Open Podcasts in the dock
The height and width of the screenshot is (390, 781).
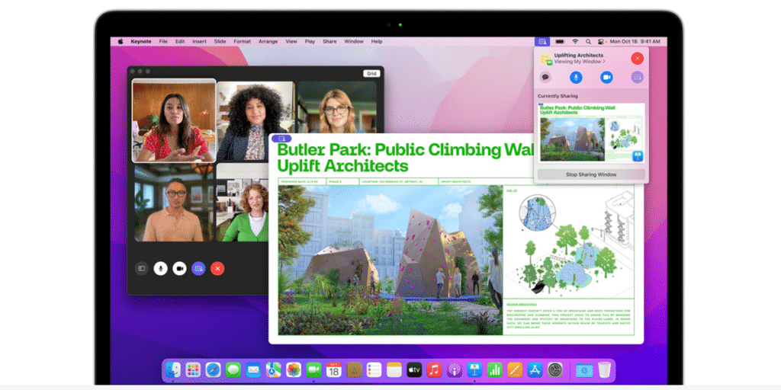pyautogui.click(x=455, y=369)
